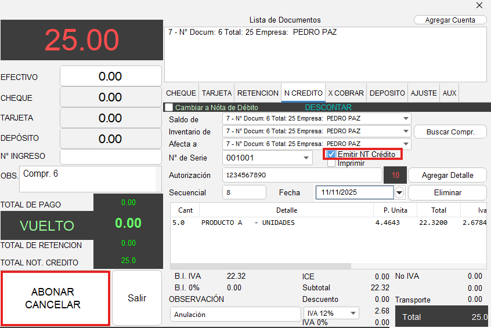Click the Autorización input field

tap(302, 175)
